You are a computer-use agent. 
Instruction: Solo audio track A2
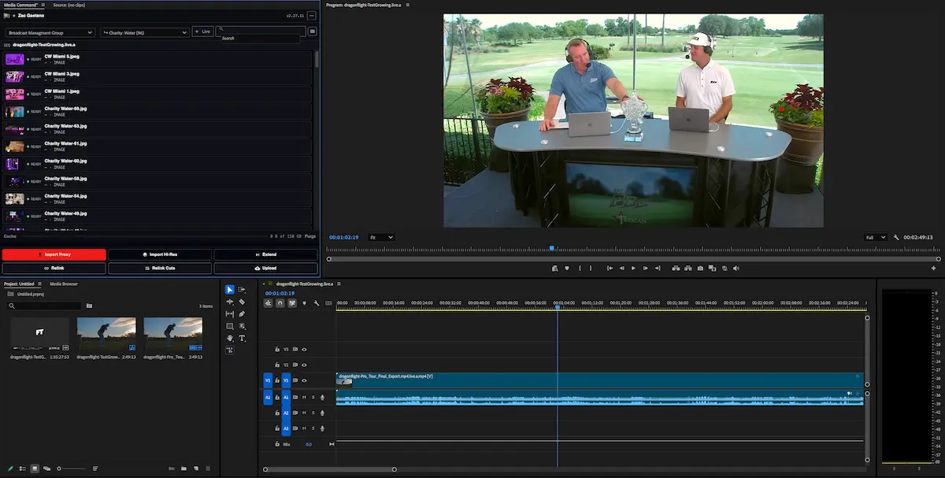[313, 413]
